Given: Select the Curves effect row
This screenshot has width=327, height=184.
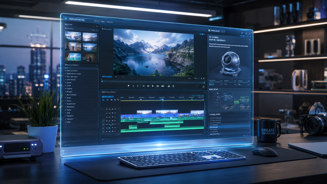Looking at the screenshot, I should [81, 83].
